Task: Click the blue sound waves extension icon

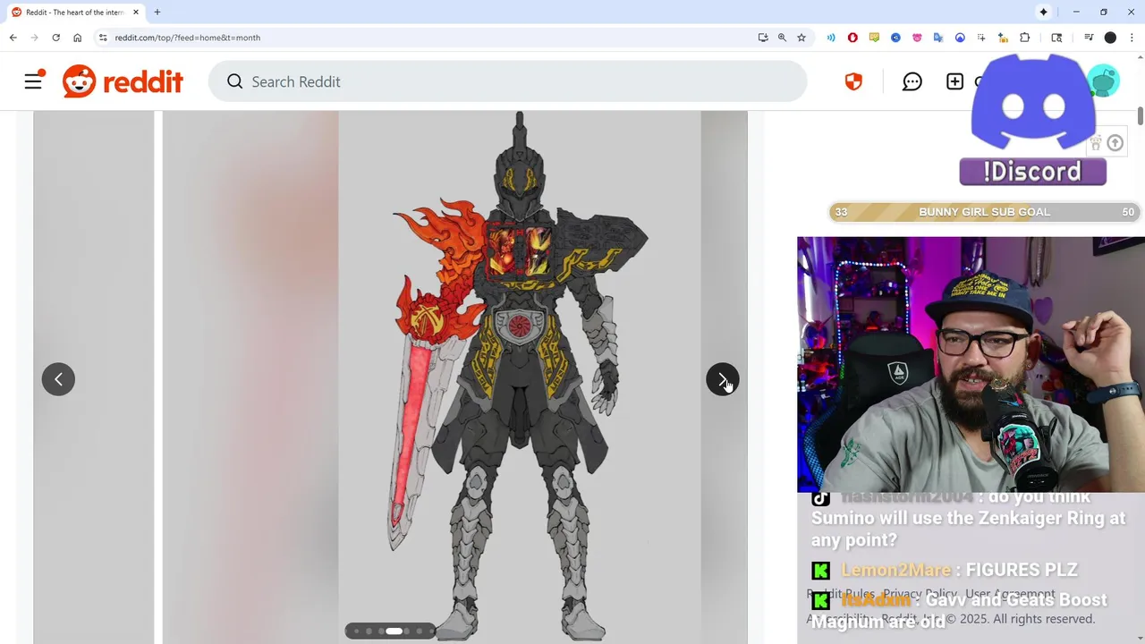Action: coord(831,38)
